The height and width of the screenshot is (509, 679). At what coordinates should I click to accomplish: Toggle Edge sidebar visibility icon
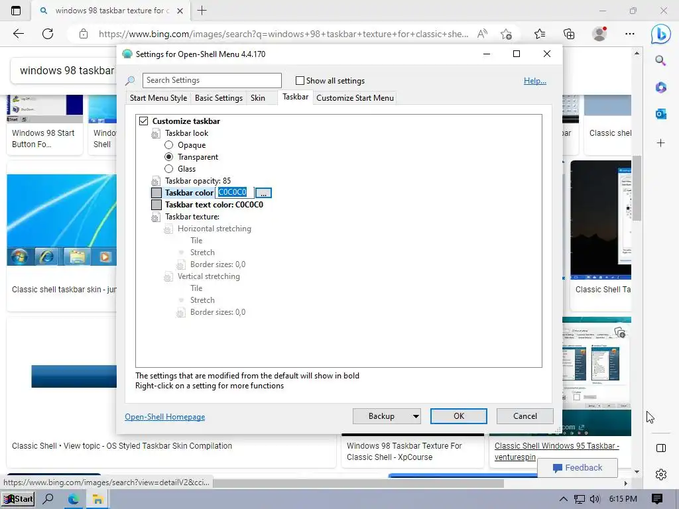pos(661,448)
